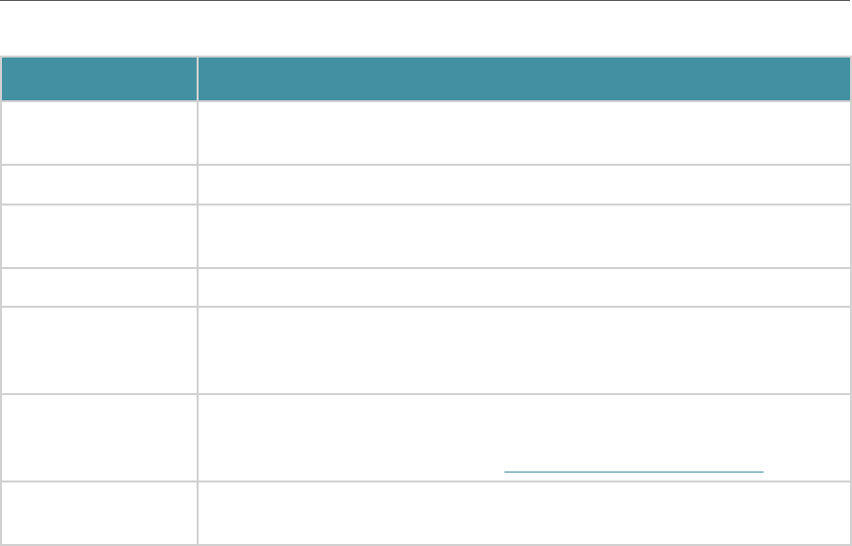Select the third row's right column cell
Viewport: 852px width, 546px height.
[523, 235]
